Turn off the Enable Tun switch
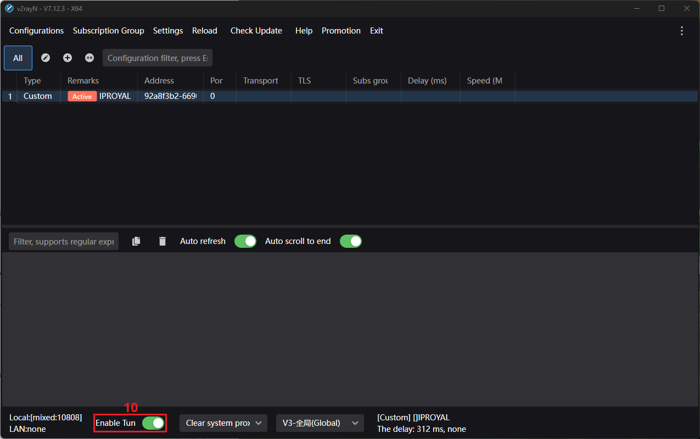 pos(153,423)
